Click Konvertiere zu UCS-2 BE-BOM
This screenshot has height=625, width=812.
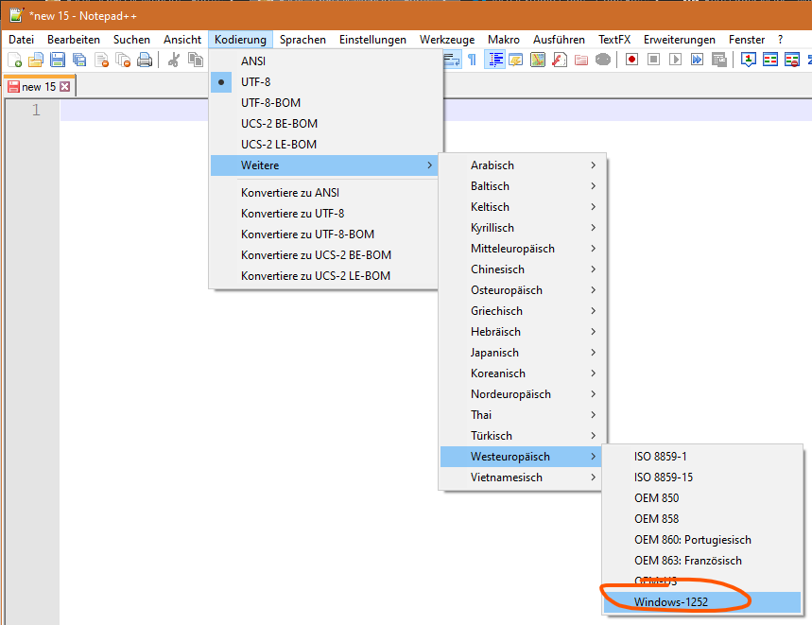[324, 254]
